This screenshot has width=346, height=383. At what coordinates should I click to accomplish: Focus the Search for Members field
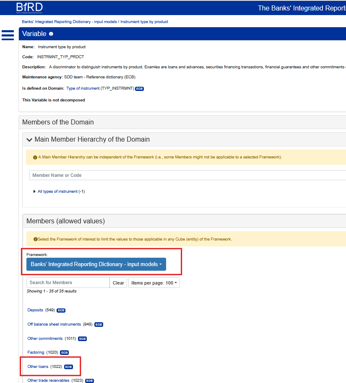(68, 282)
